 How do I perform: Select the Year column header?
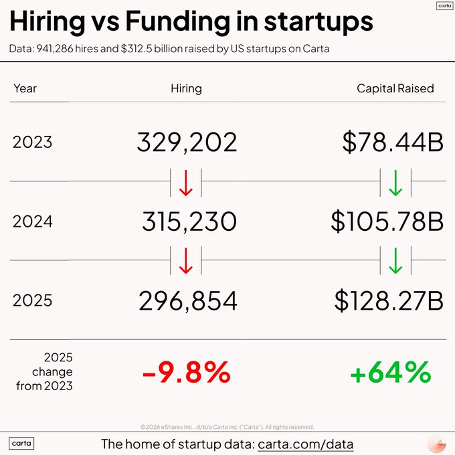25,88
